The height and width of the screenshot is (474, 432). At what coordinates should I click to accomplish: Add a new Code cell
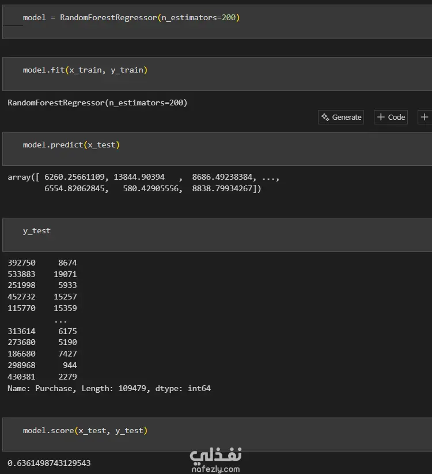391,117
